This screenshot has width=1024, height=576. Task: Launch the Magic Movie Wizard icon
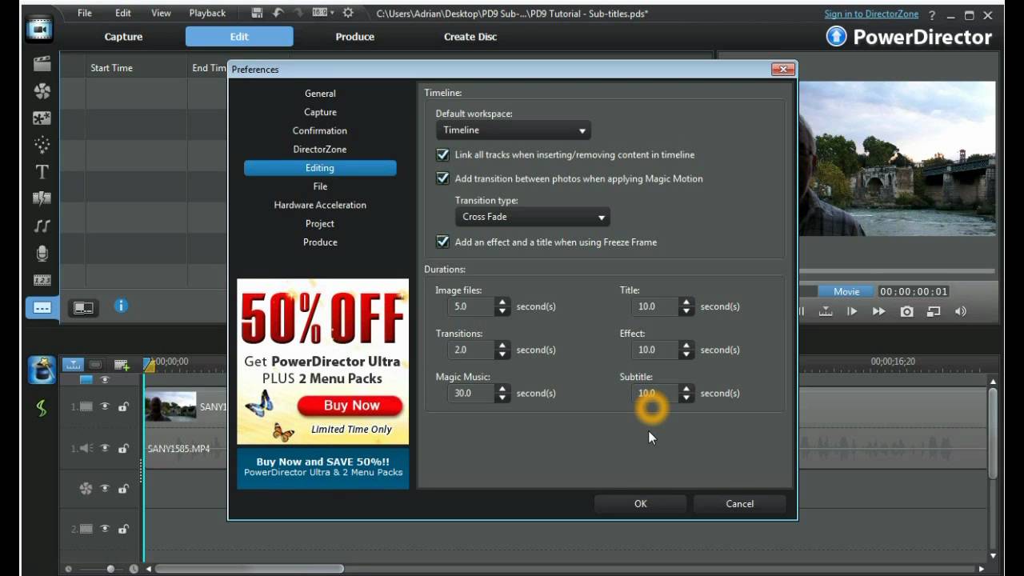(42, 370)
